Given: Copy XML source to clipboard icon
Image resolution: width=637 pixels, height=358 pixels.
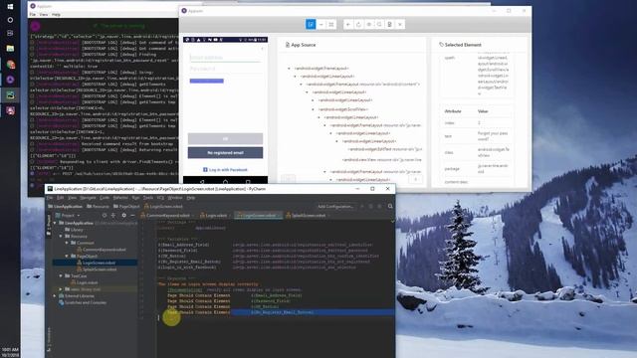Looking at the screenshot, I should [x=389, y=24].
